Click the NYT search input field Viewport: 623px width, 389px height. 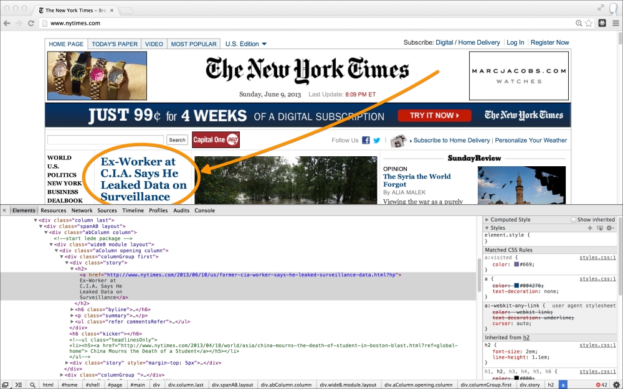(x=105, y=139)
